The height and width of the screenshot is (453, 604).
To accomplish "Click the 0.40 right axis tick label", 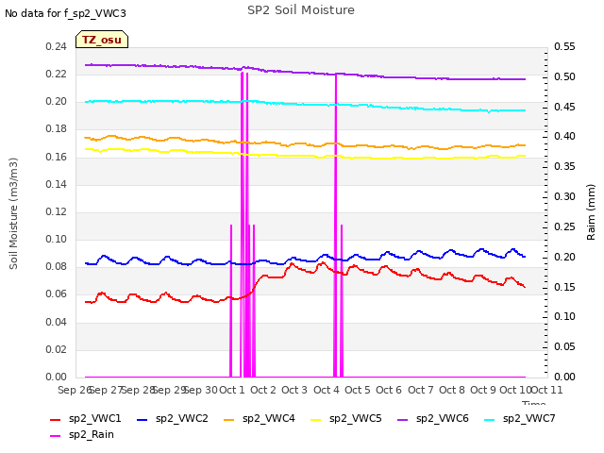I will pos(564,136).
